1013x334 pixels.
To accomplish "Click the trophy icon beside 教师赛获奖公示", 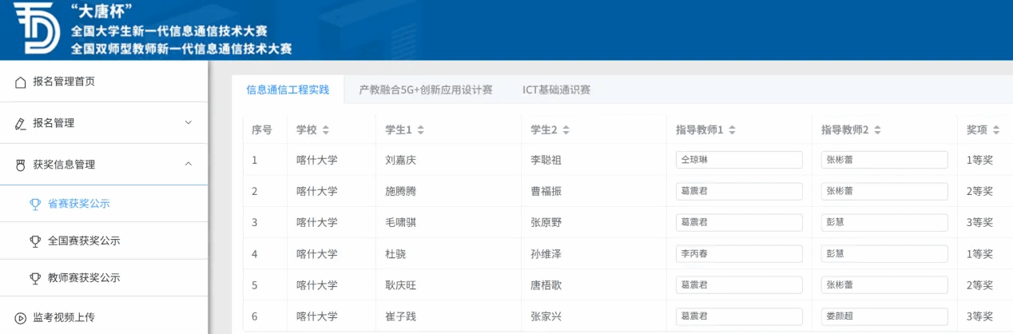I will (x=35, y=278).
